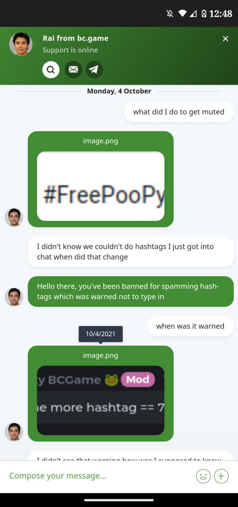Screen dimensions: 238x507
Task: Open the search icon in chat header
Action: point(51,69)
